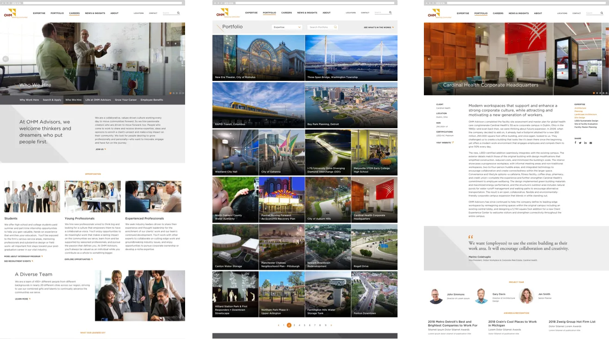Screen dimensions: 609x339
Task: Go to page 9 in portfolio pagination
Action: click(x=325, y=325)
